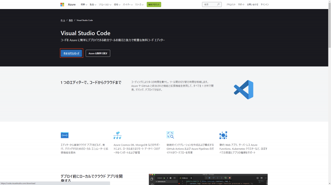Navigate to ホーム via breadcrumb

(x=63, y=20)
